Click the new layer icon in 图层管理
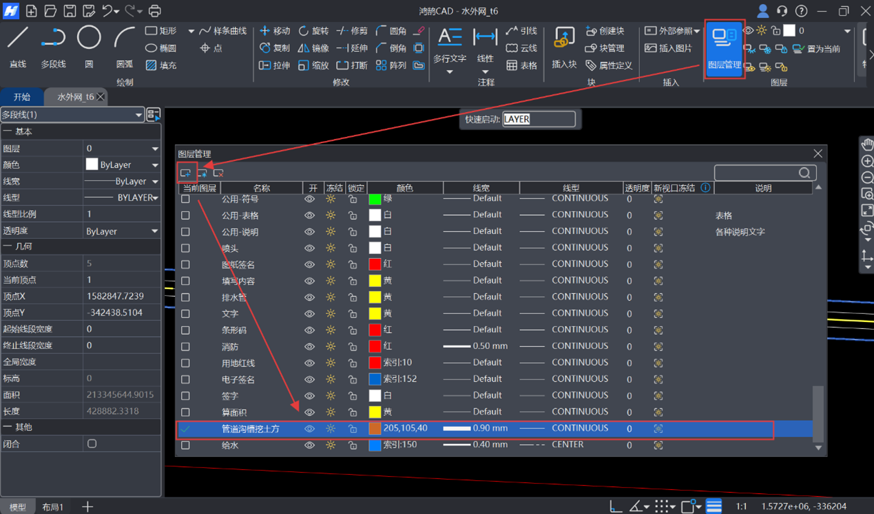 [185, 173]
